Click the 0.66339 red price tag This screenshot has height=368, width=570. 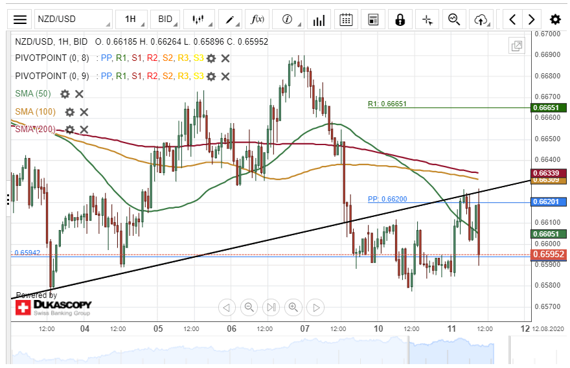[549, 173]
